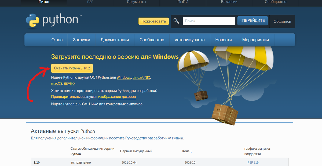Select the 3.10 version cell

click(x=37, y=163)
